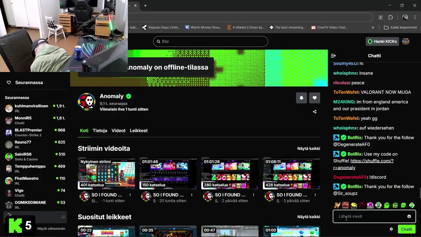Open a new browser tab with the plus button
Viewport: 421px width, 237px height.
[x=145, y=5]
